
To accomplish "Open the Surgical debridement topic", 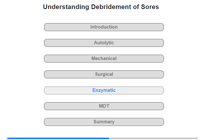I will click(104, 74).
